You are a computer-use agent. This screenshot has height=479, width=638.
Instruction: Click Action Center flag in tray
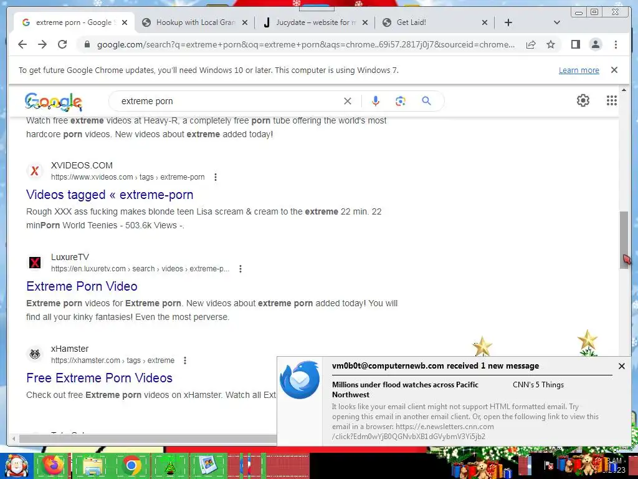point(548,465)
